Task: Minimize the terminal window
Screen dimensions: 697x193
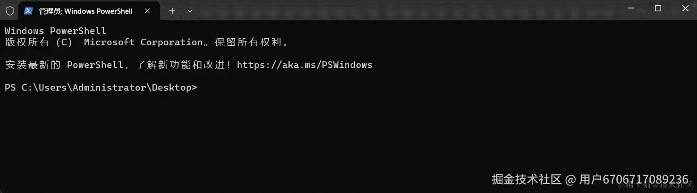Action: [631, 8]
